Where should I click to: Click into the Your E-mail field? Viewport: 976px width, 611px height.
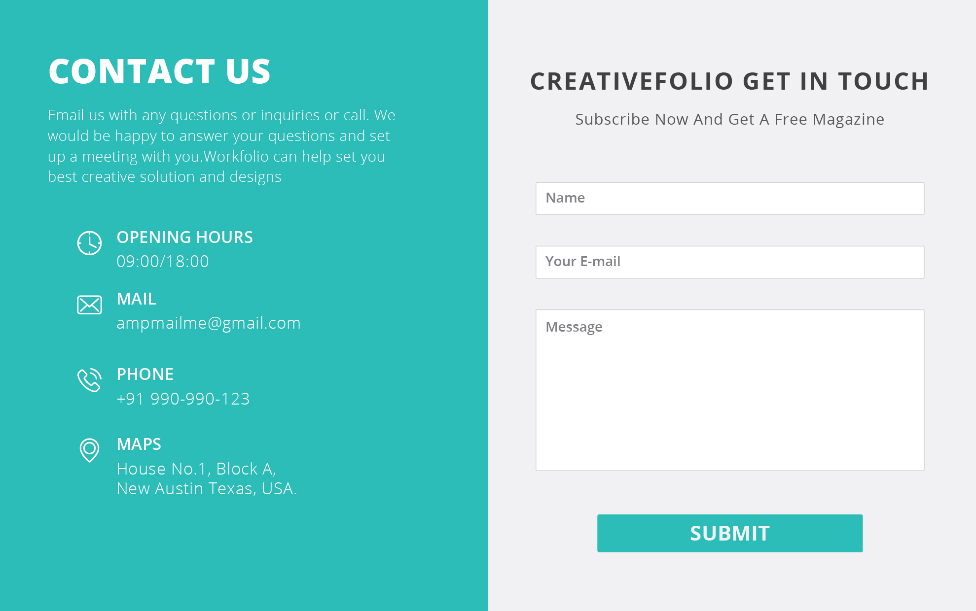[x=729, y=262]
